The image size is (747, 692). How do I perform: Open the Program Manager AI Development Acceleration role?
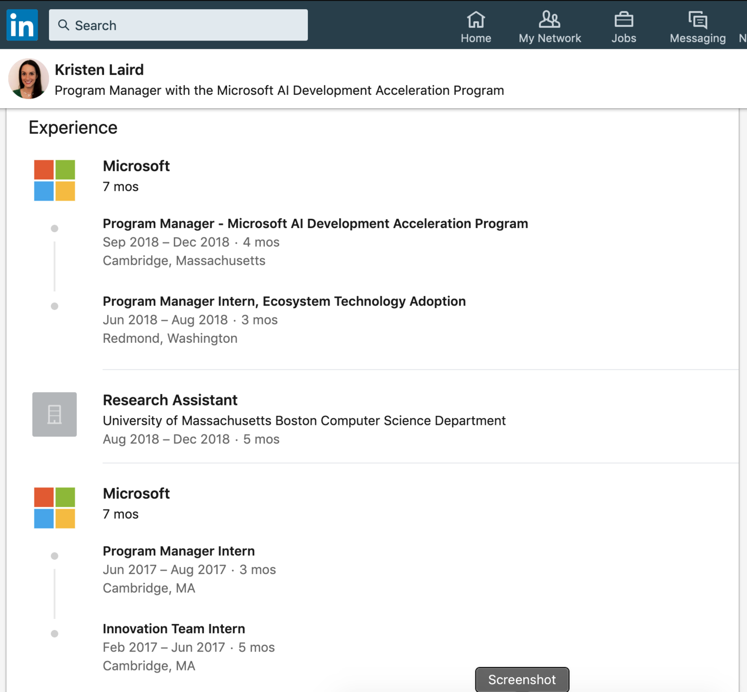[x=316, y=223]
